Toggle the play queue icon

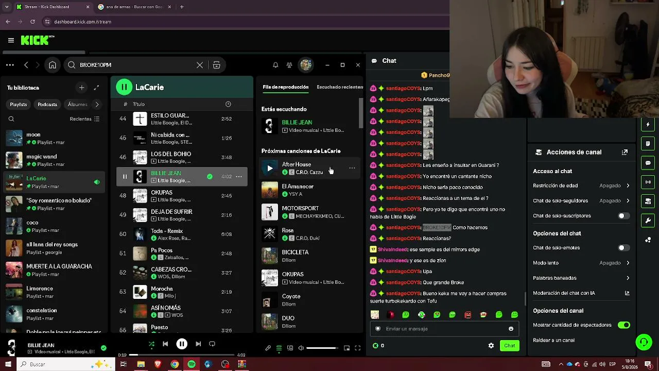tap(279, 348)
